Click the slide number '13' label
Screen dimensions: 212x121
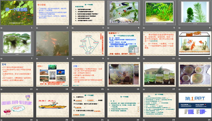pos(31,89)
